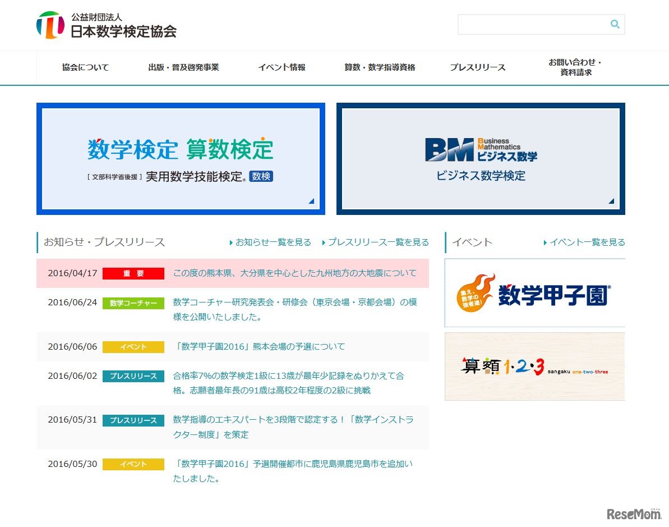This screenshot has height=527, width=669.
Task: Click arrow corner icon on ビジネス数学検定 banner
Action: tap(611, 201)
